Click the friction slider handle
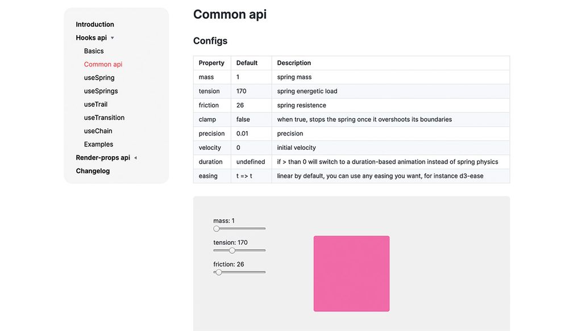Screen dimensions: 582x331 (x=218, y=272)
